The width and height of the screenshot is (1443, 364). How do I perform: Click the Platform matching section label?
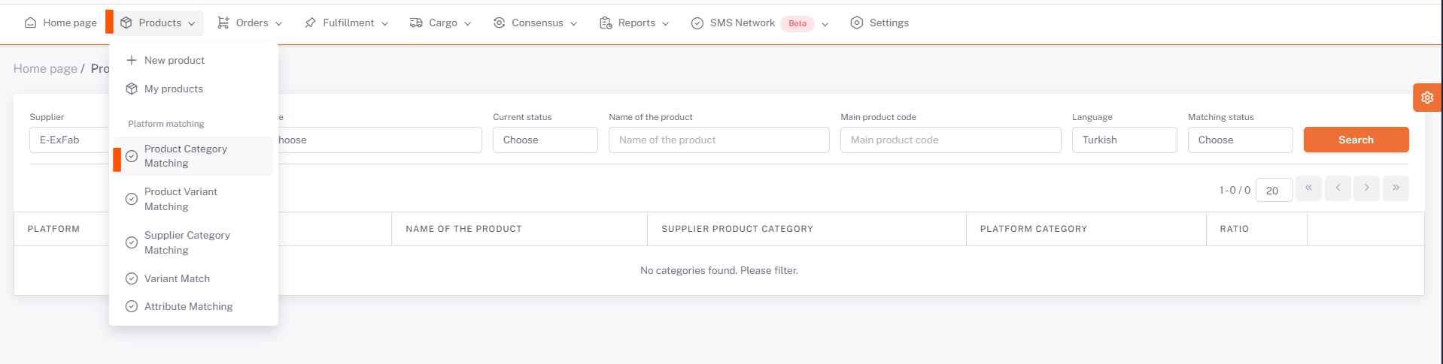click(166, 124)
